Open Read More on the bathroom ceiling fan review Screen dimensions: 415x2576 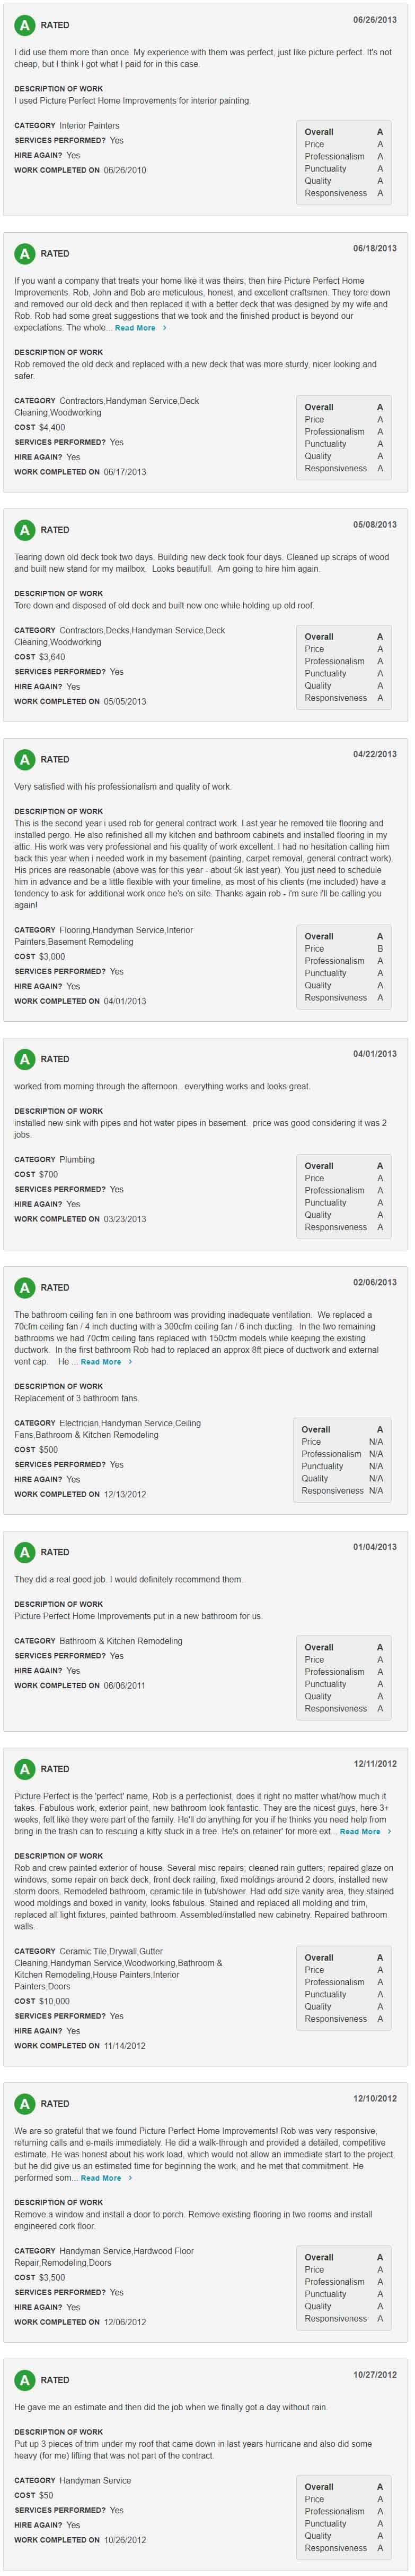point(101,1362)
